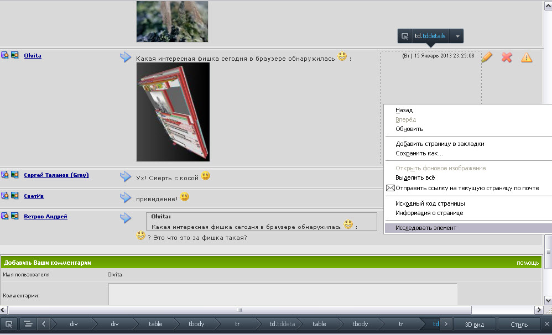Click the inspect icon on td.tddetails tooltip
This screenshot has height=335, width=552.
tap(405, 36)
